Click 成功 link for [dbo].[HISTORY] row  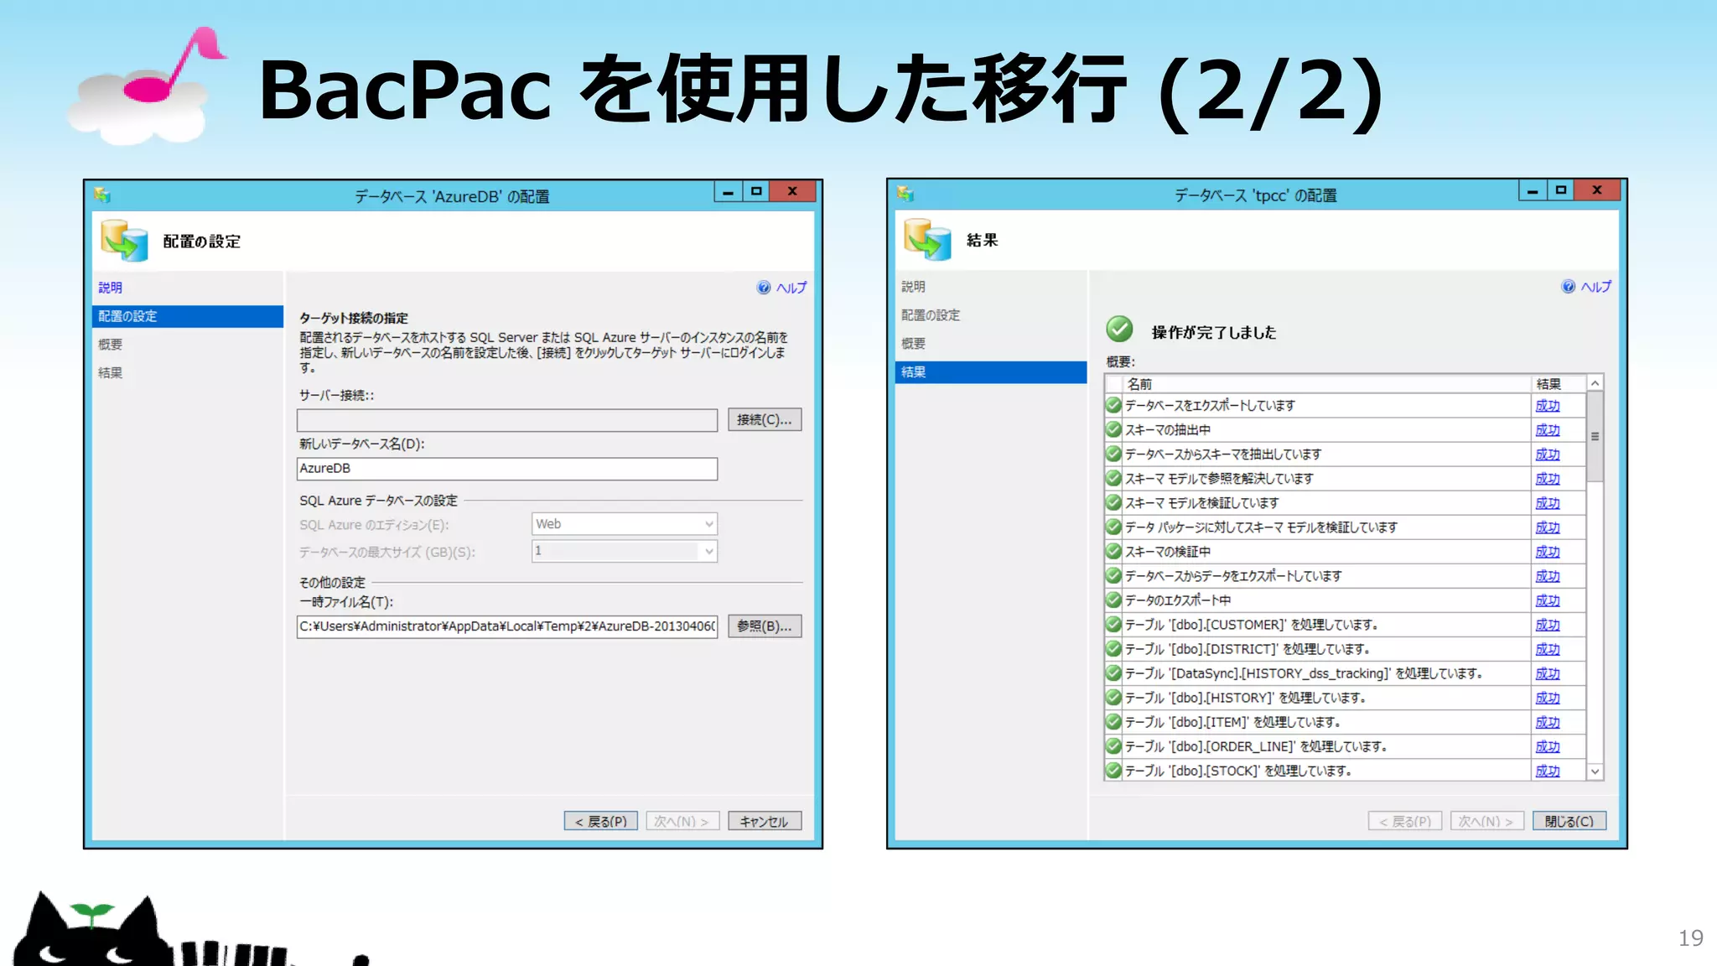[x=1548, y=698]
